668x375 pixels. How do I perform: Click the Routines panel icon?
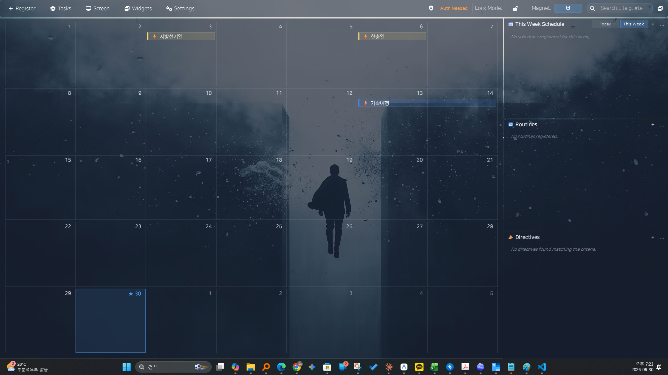point(511,124)
